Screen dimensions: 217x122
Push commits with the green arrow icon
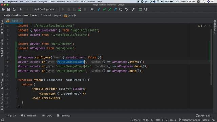pos(110,9)
